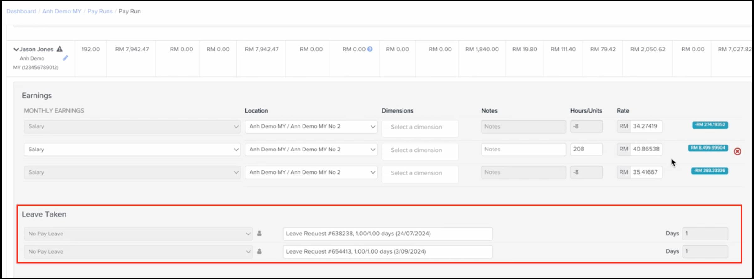The width and height of the screenshot is (754, 279).
Task: Remove the 208-hour salary line with red X
Action: point(737,151)
